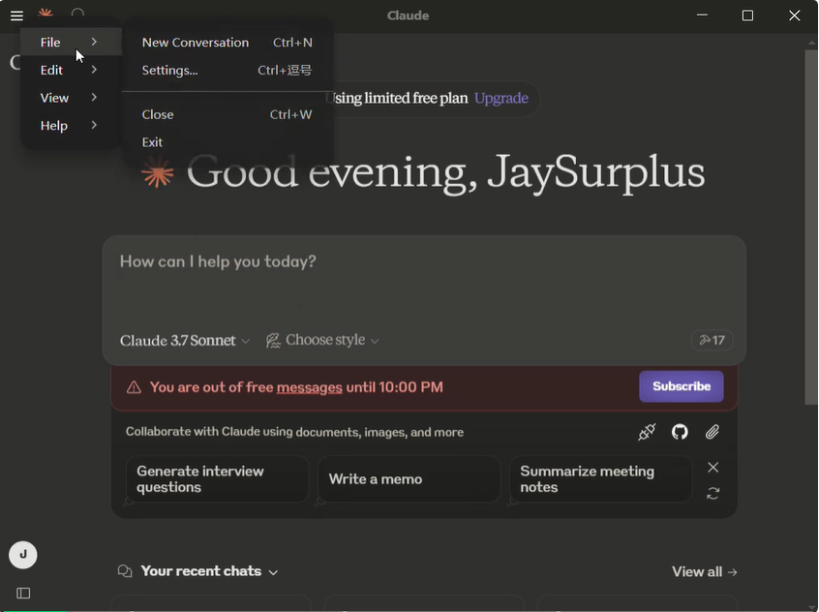Open the Help submenu

[71, 125]
